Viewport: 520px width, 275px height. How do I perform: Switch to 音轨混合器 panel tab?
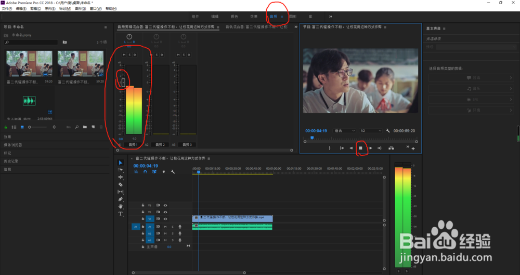pyautogui.click(x=256, y=27)
